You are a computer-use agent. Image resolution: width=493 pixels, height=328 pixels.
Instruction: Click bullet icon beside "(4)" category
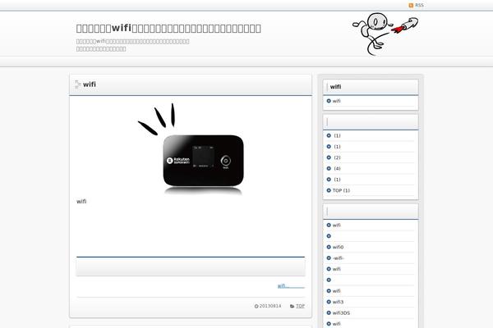329,169
